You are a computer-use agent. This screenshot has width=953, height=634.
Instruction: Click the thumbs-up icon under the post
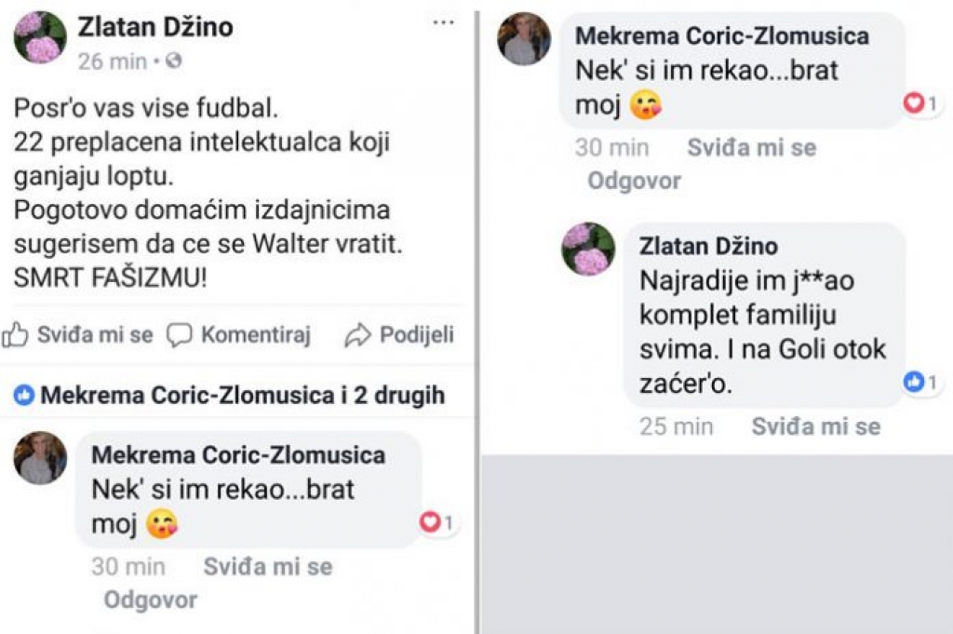click(15, 334)
